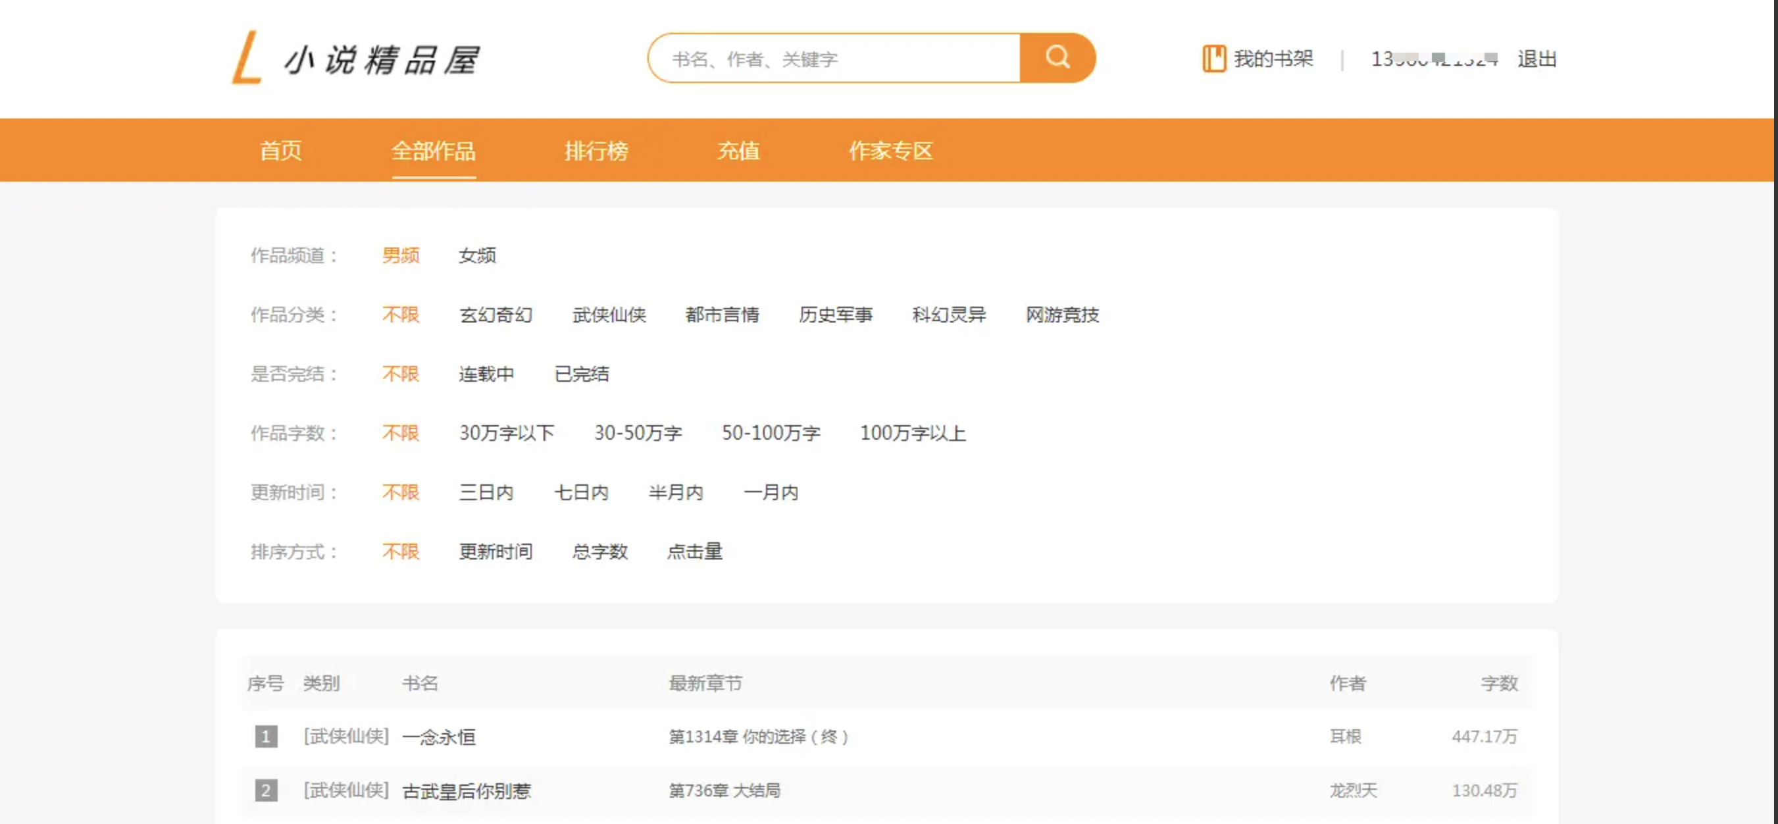Show only 已完结 works
Viewport: 1778px width, 824px height.
click(582, 374)
